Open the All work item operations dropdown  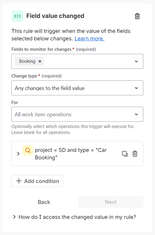tap(77, 114)
